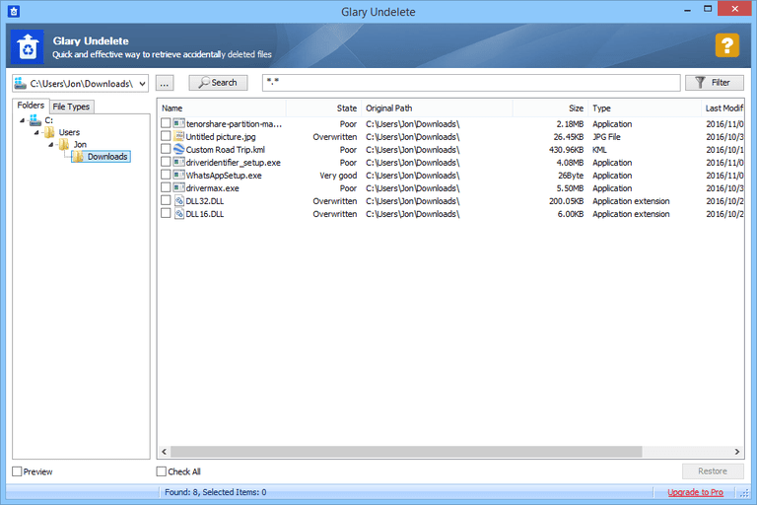
Task: Click the horizontal scrollbar thumb
Action: pyautogui.click(x=406, y=452)
